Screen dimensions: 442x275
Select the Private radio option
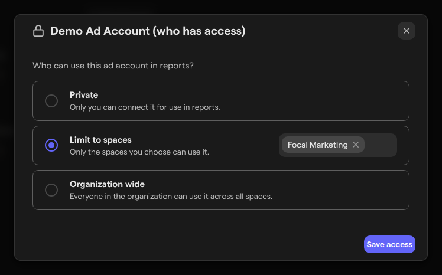coord(51,101)
